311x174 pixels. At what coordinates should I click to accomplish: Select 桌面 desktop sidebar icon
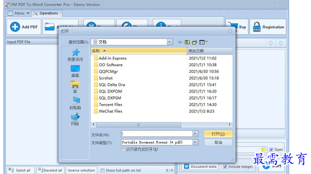[75, 71]
